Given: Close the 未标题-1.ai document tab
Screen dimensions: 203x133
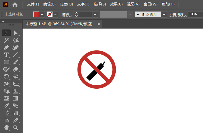Looking at the screenshot, I should (99, 24).
